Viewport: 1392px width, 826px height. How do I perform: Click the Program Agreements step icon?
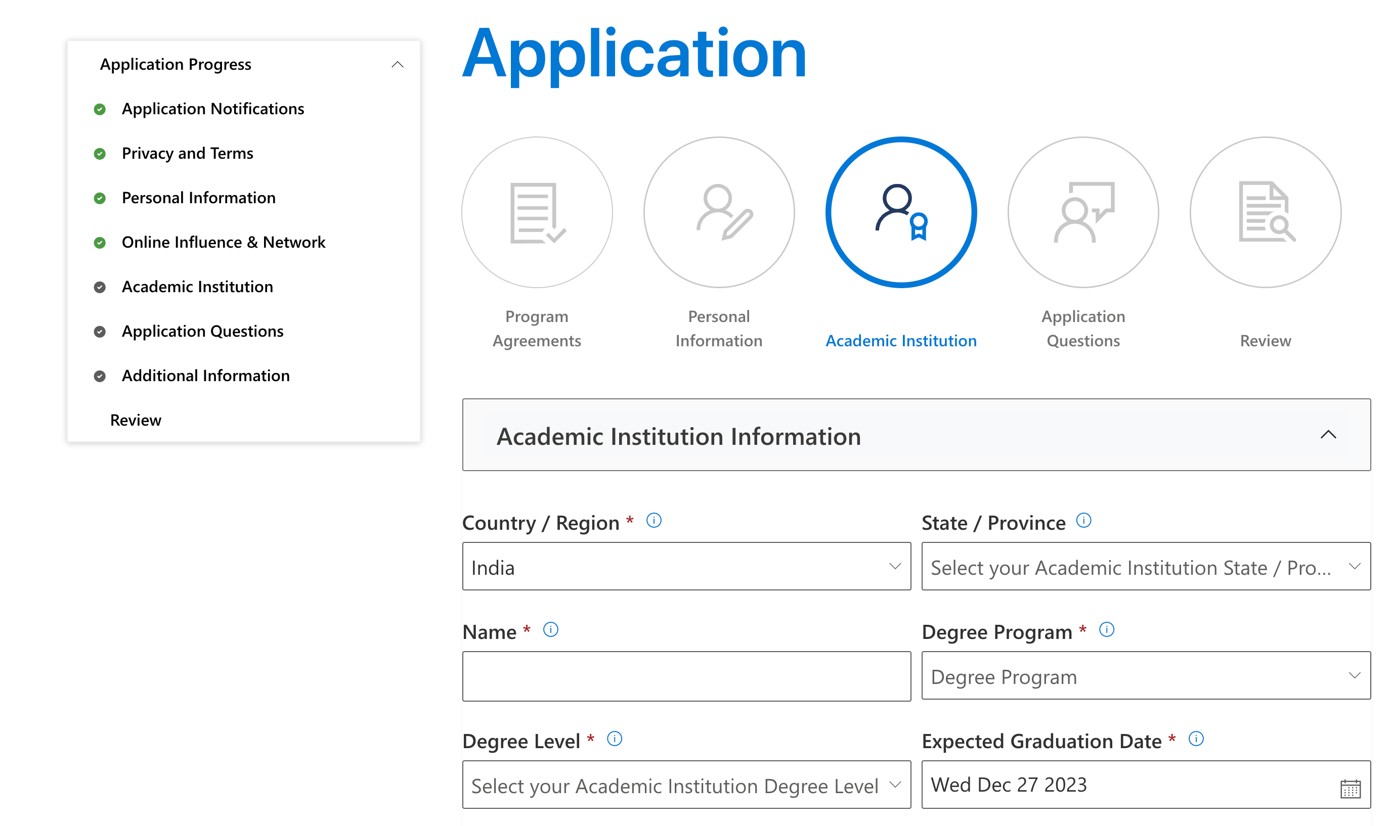(537, 212)
